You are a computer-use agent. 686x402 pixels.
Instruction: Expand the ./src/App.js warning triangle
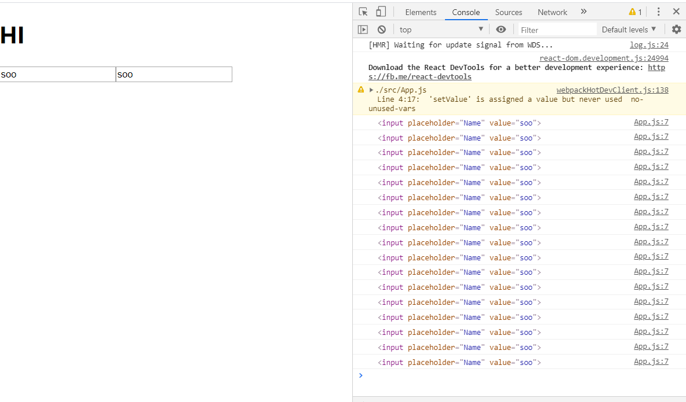point(371,90)
